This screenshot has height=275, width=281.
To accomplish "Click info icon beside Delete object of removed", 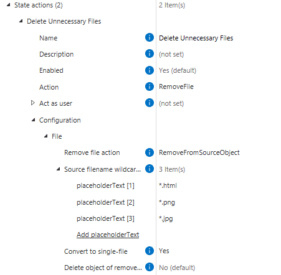I will pyautogui.click(x=150, y=267).
